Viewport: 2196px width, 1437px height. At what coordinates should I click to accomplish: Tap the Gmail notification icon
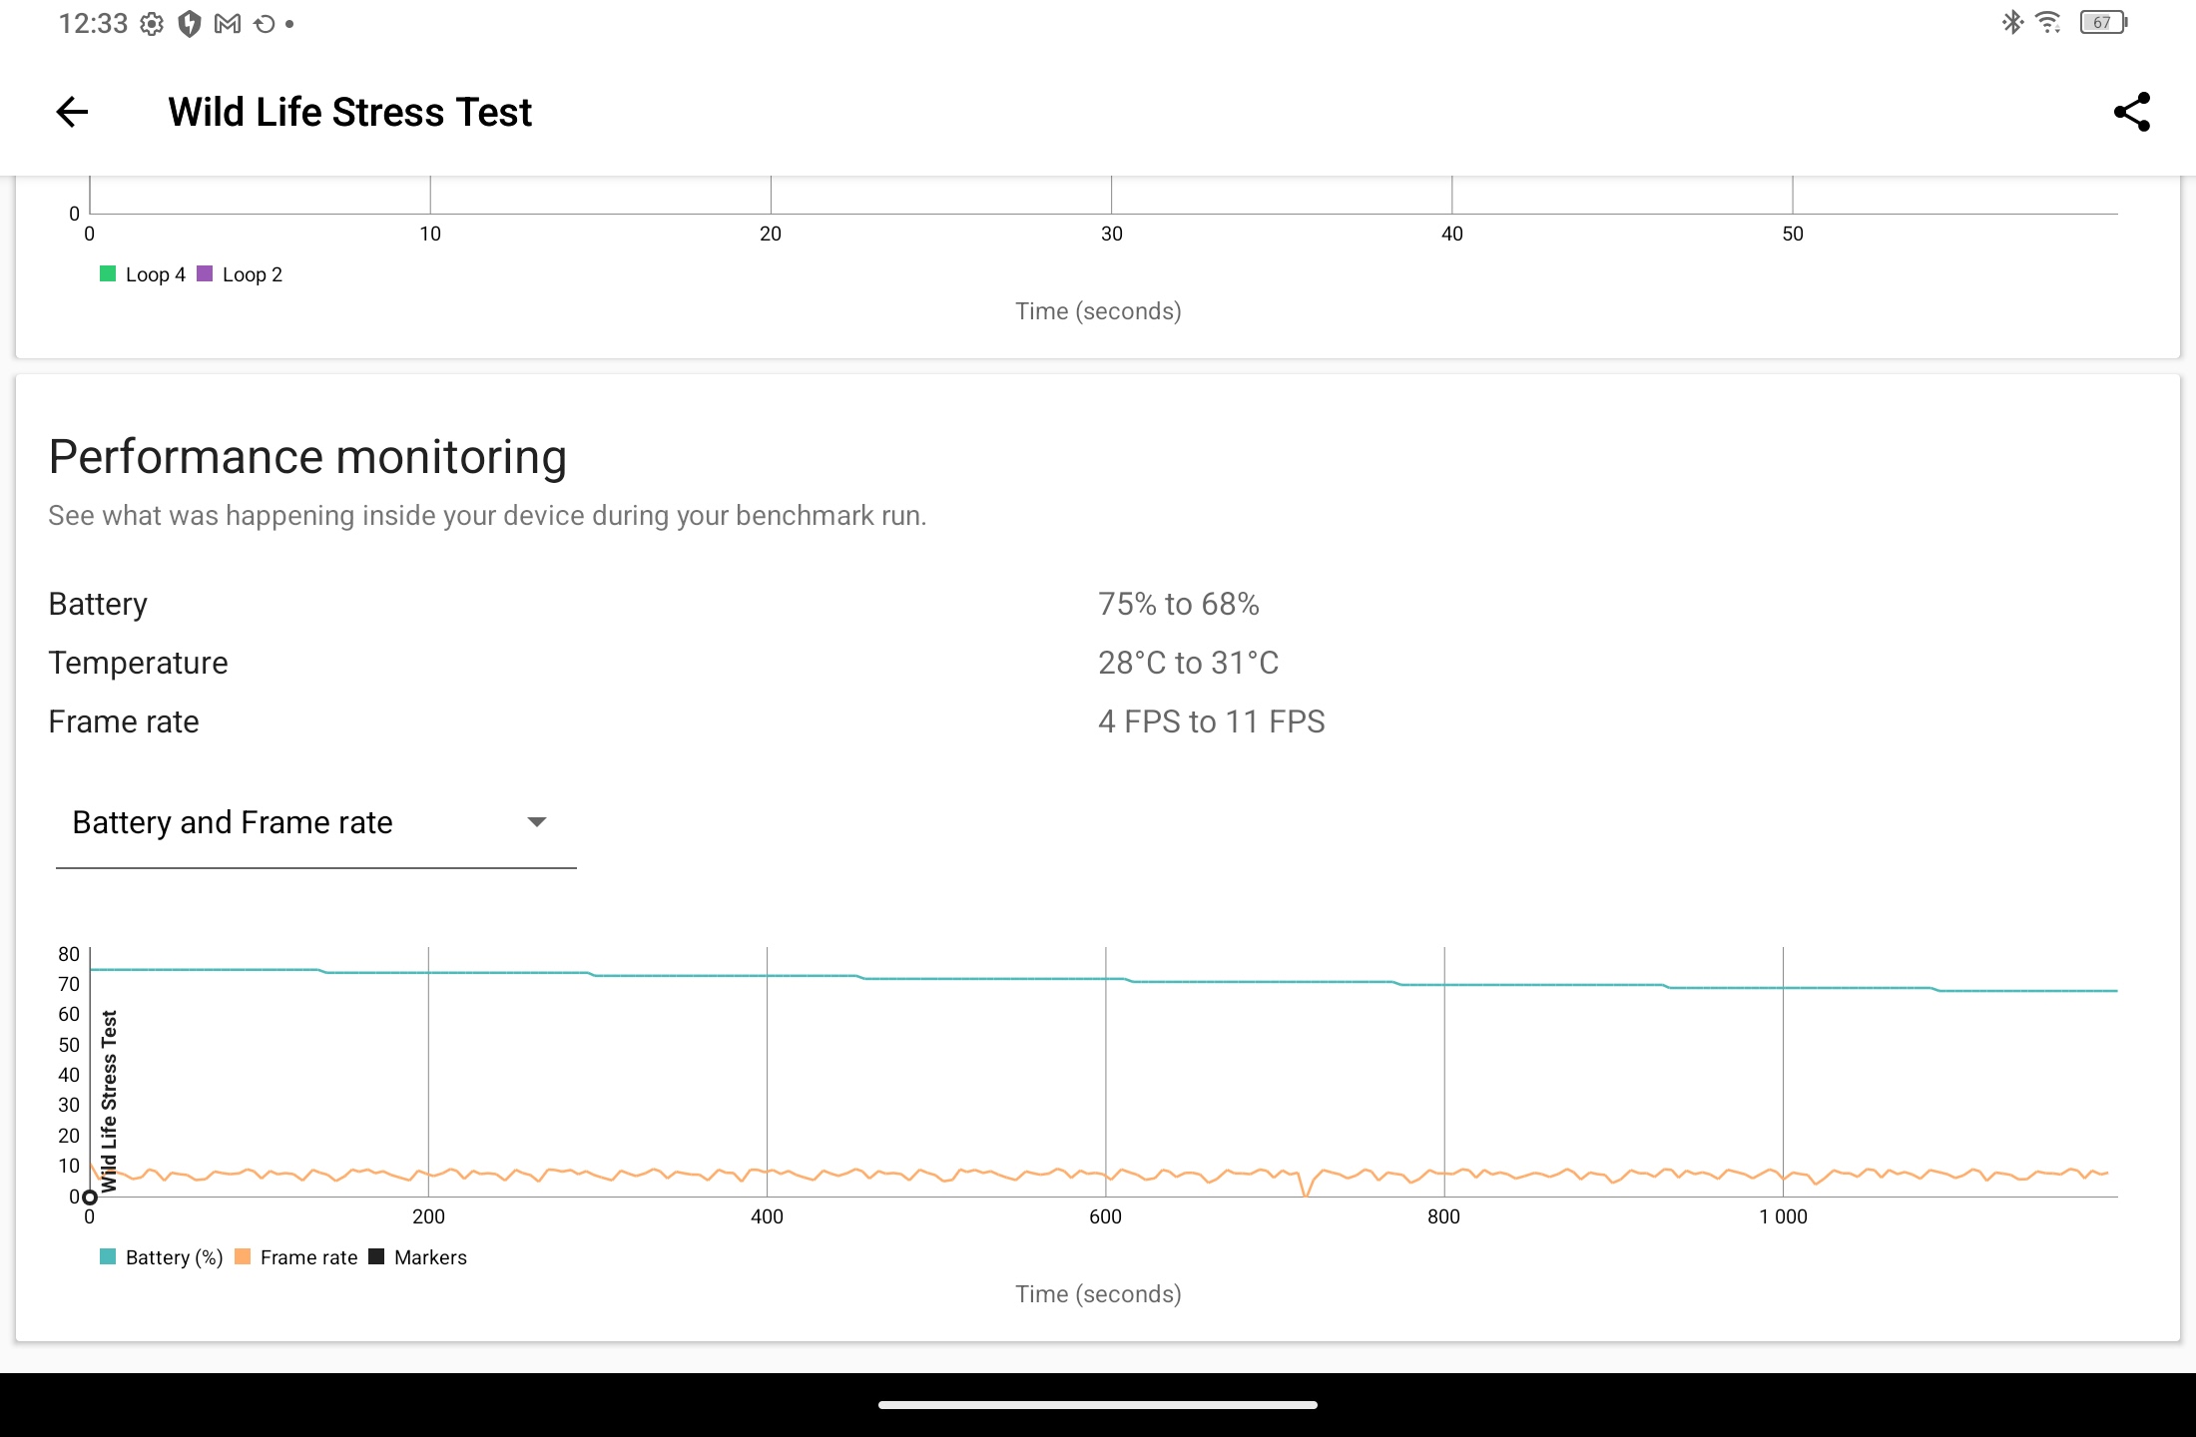pos(228,24)
